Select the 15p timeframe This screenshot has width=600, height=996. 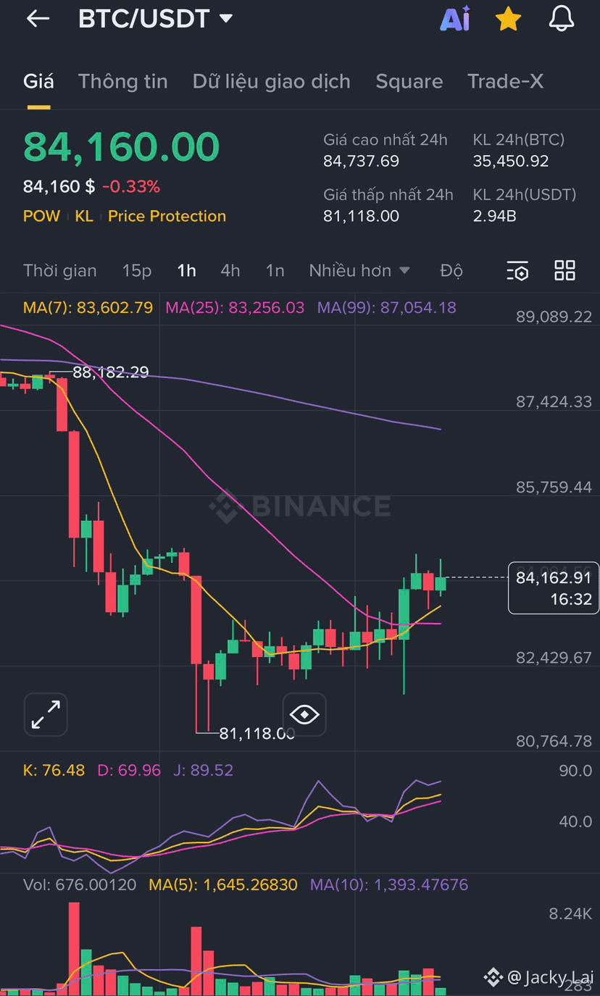tap(137, 270)
